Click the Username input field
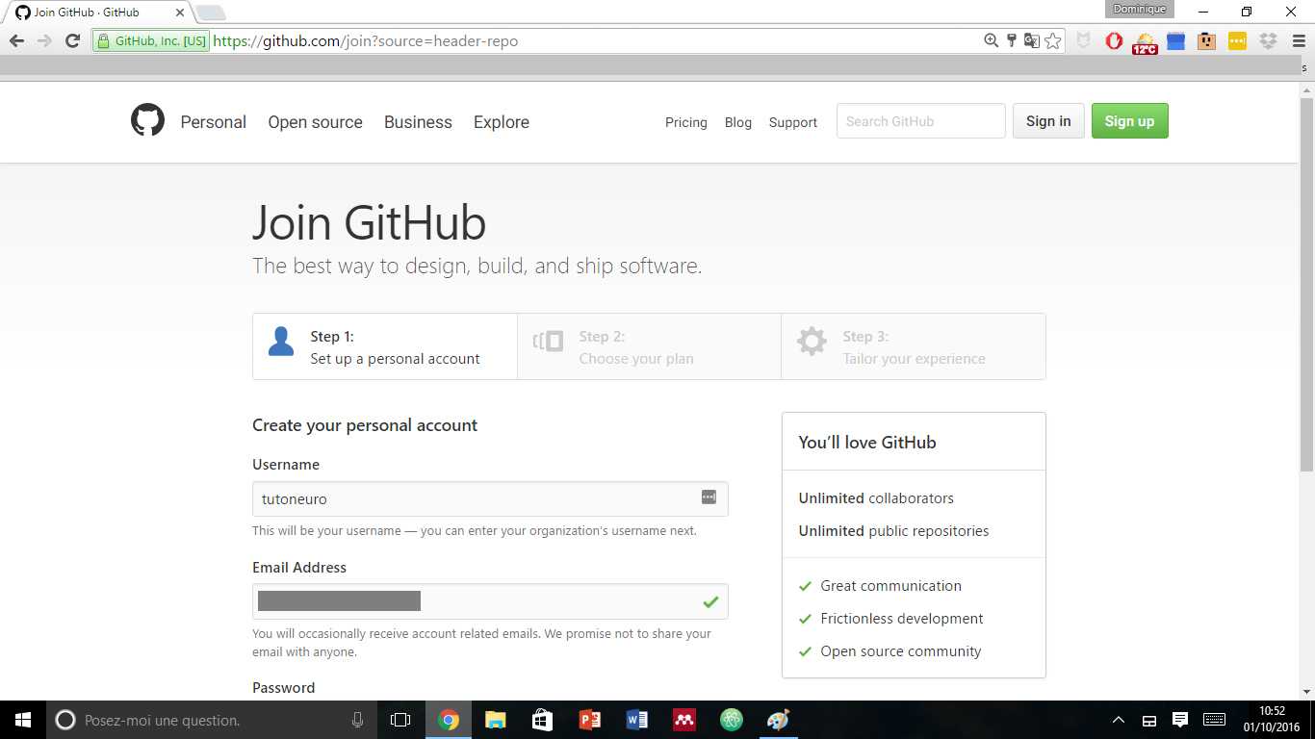 (x=490, y=498)
